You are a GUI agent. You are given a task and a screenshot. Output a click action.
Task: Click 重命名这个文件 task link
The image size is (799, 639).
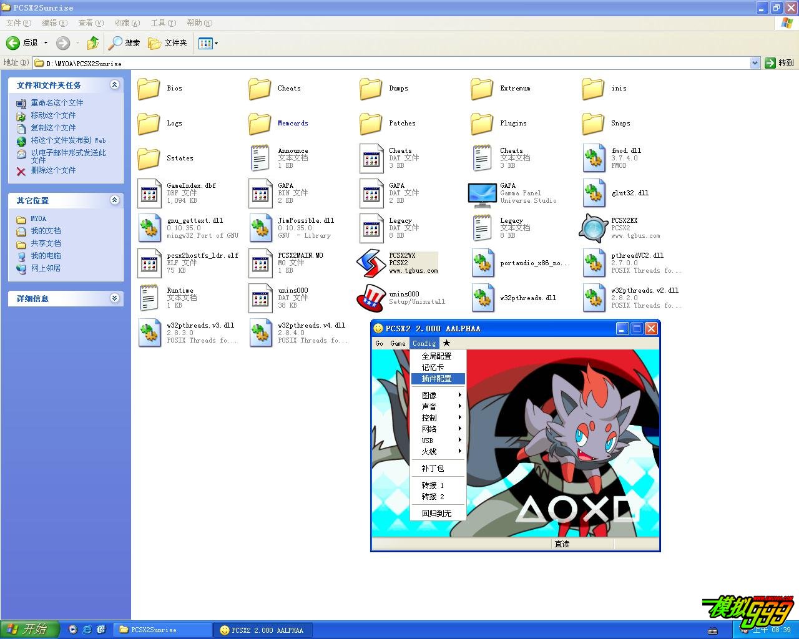(x=57, y=103)
